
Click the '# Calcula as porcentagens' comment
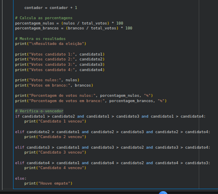point(44,18)
